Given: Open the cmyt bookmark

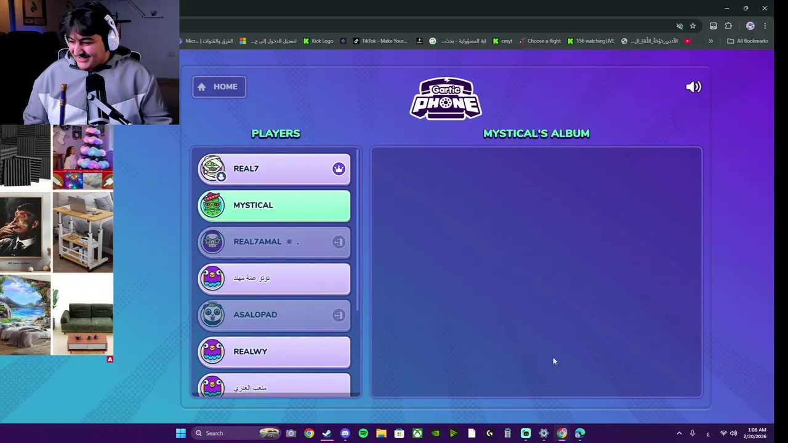Looking at the screenshot, I should pos(502,41).
